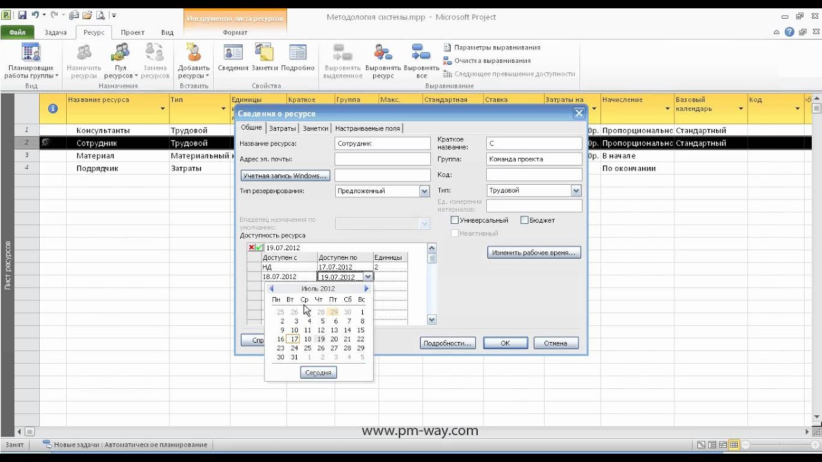Switch to the Затраты tab in the dialog
822x462 pixels.
[282, 128]
